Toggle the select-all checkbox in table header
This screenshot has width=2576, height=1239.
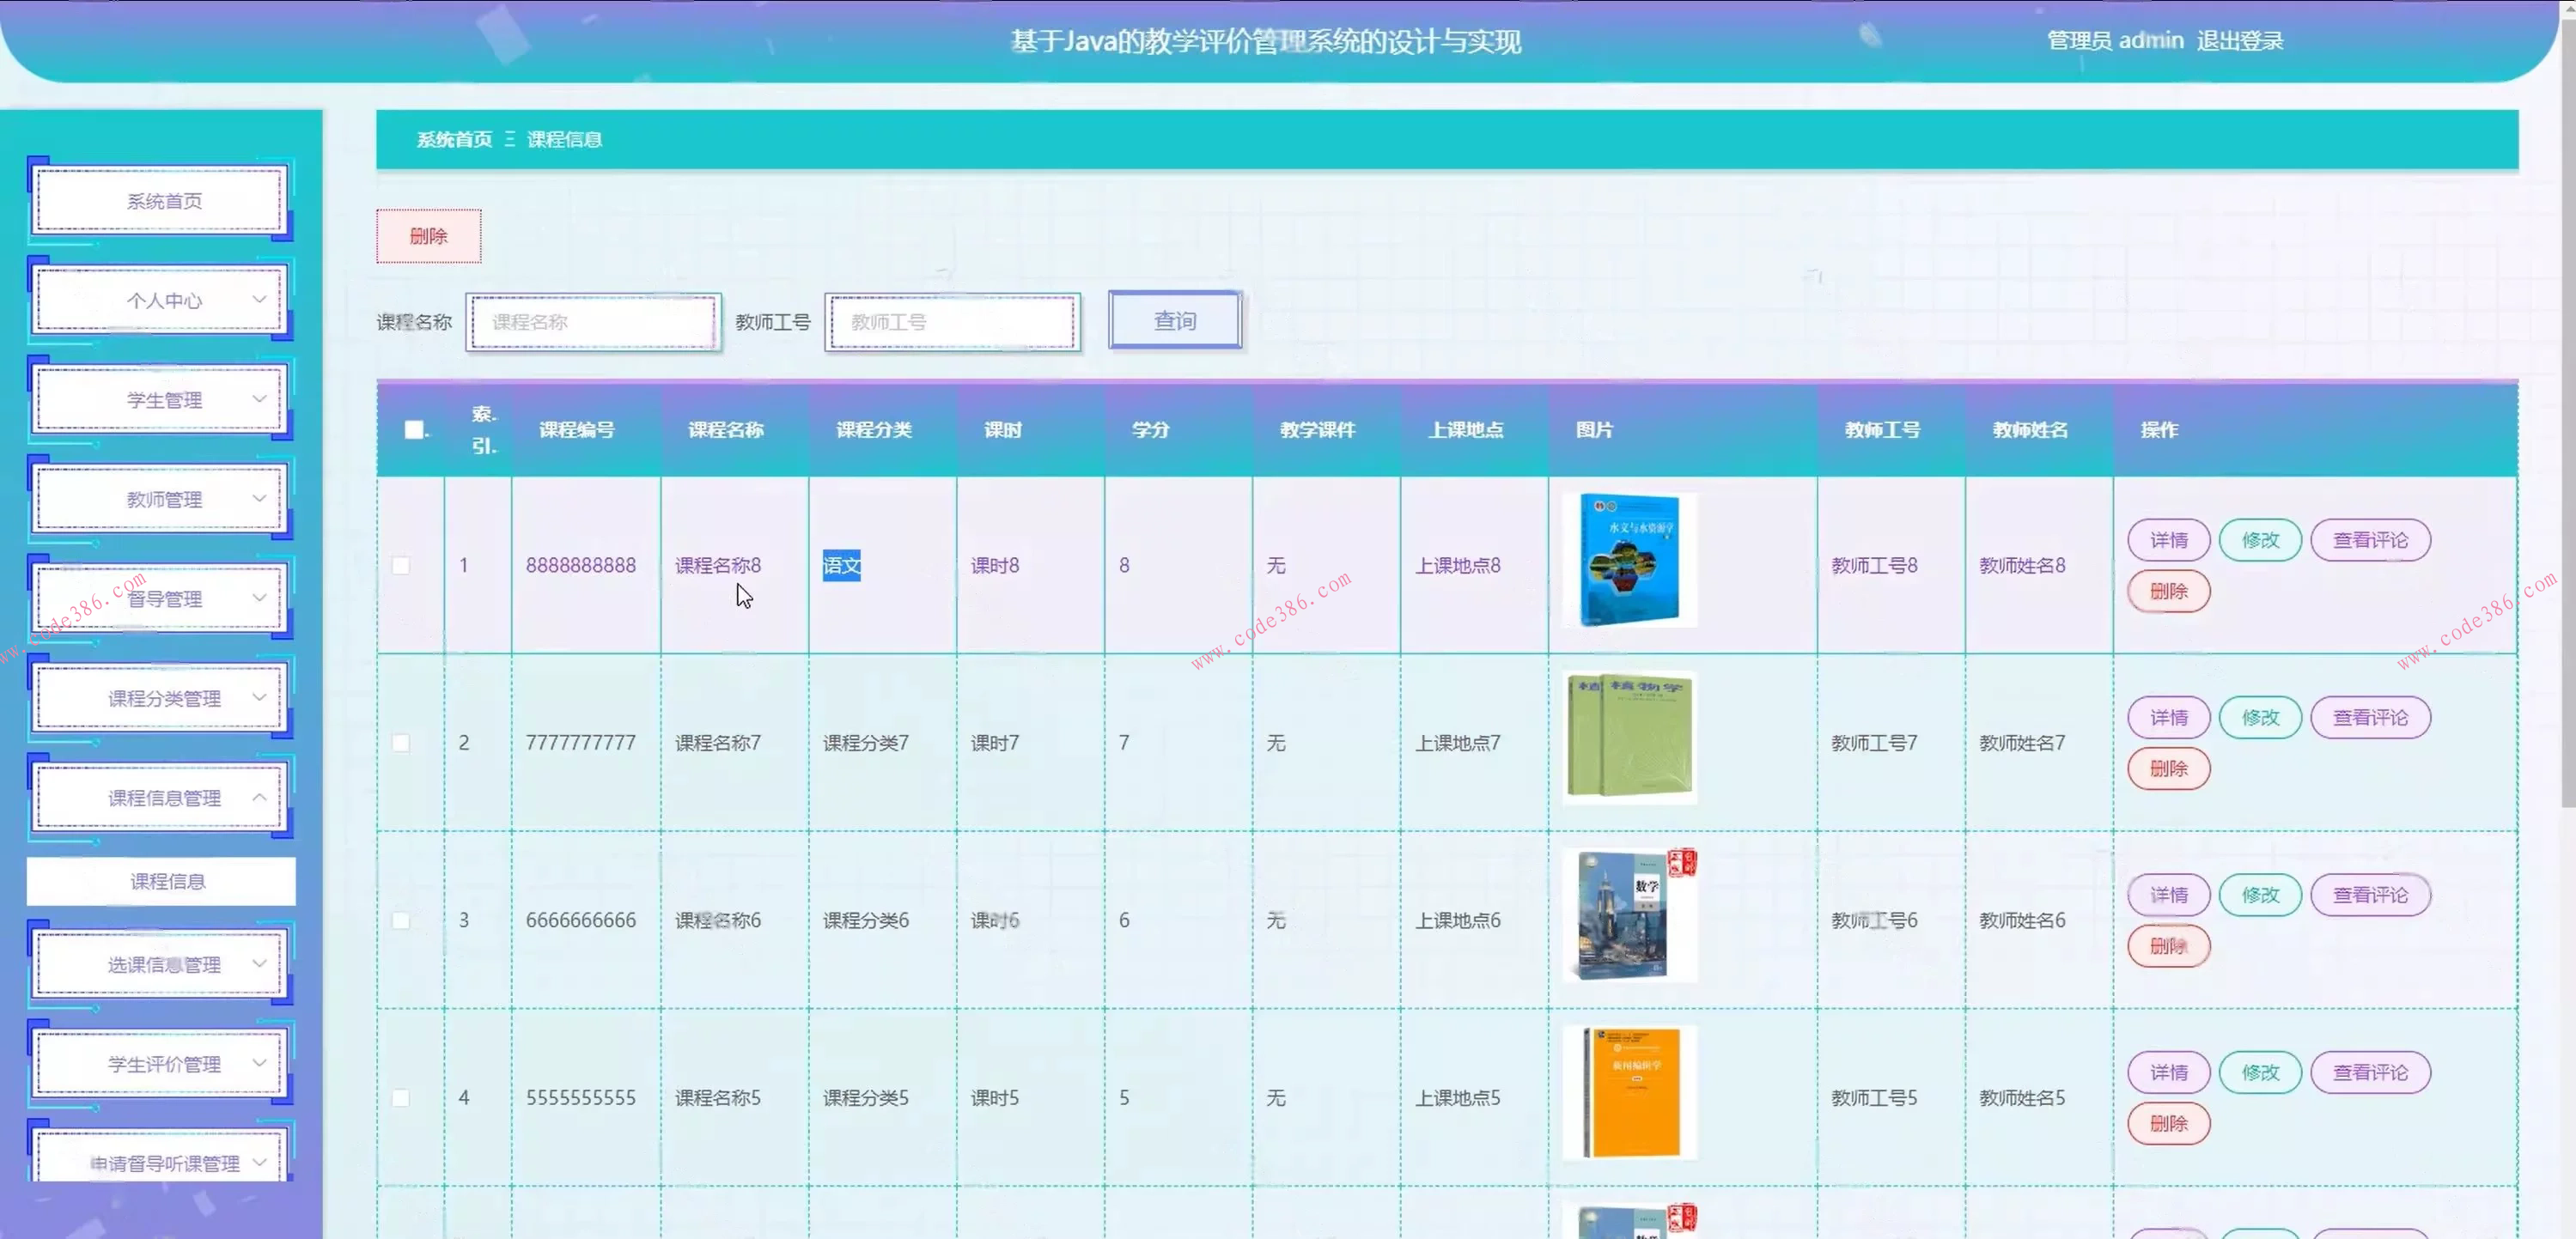tap(413, 430)
